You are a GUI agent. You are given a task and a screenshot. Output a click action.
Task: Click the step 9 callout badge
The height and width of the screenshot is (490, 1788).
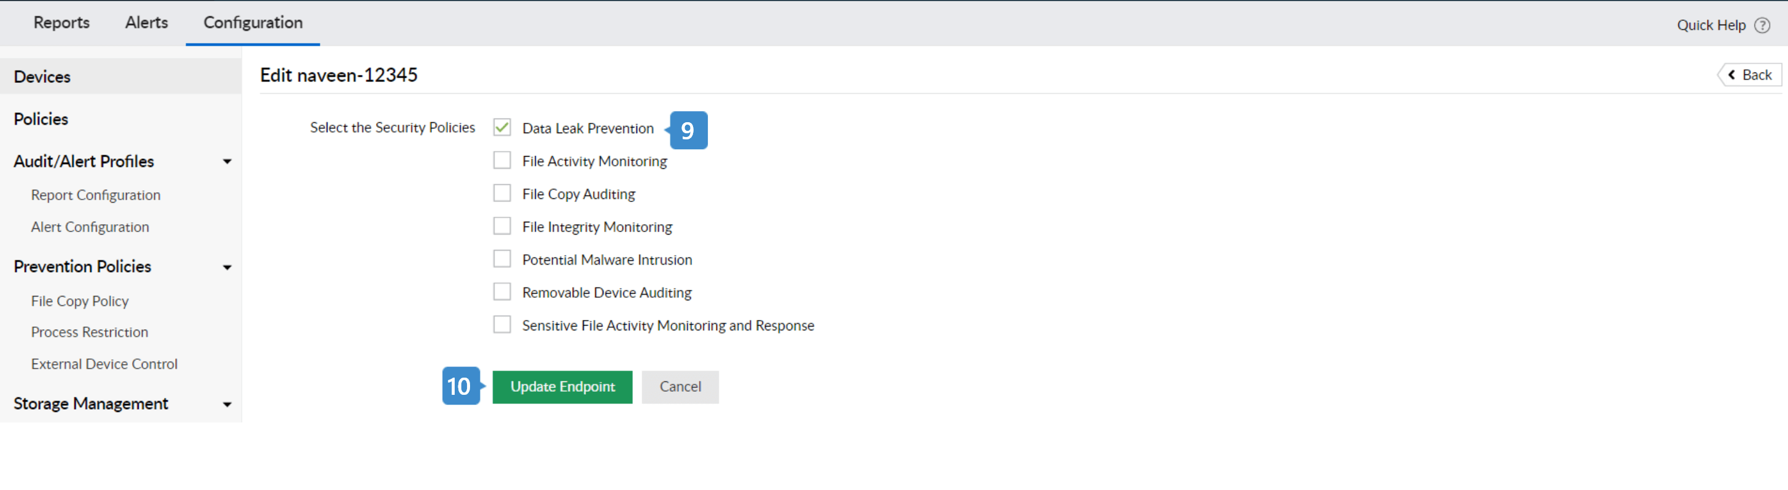(688, 130)
